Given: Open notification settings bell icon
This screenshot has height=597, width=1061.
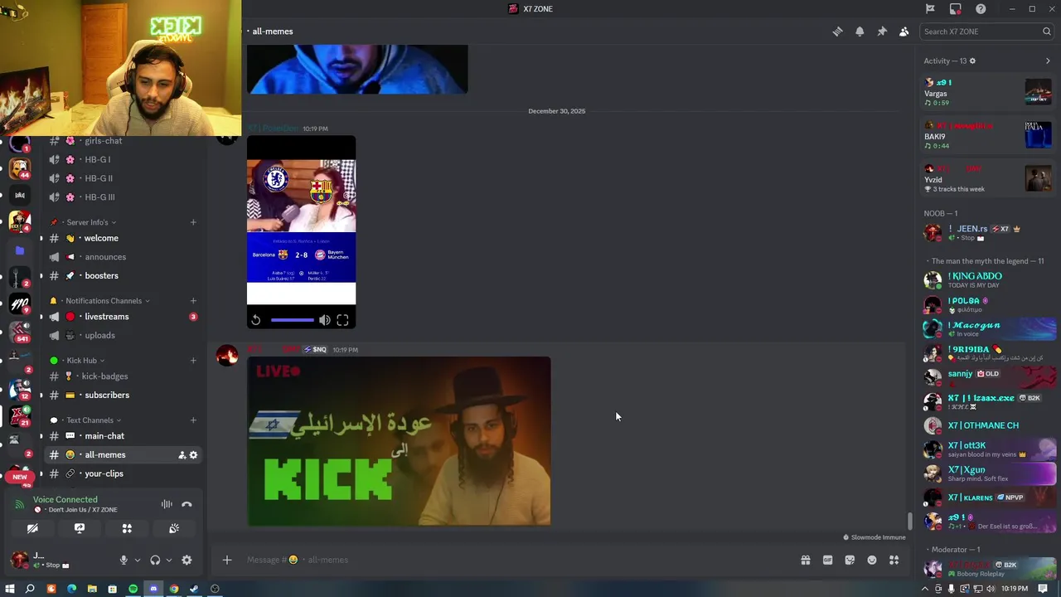Looking at the screenshot, I should coord(860,32).
